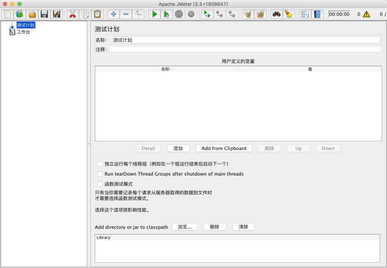Click Add from Clipboard button
This screenshot has width=387, height=268.
224,148
